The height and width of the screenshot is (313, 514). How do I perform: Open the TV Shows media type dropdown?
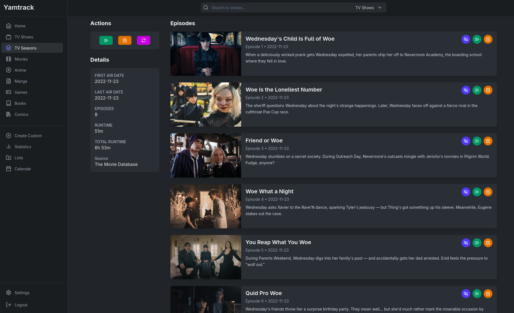pos(368,8)
